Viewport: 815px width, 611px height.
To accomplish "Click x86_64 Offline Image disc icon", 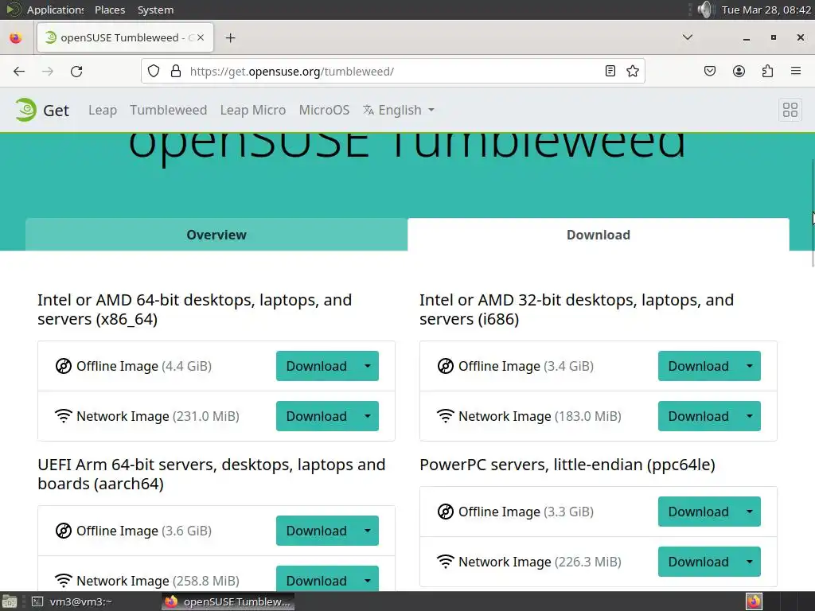I will pos(64,366).
